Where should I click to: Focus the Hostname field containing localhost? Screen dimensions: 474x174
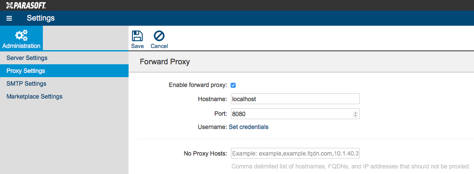click(295, 99)
